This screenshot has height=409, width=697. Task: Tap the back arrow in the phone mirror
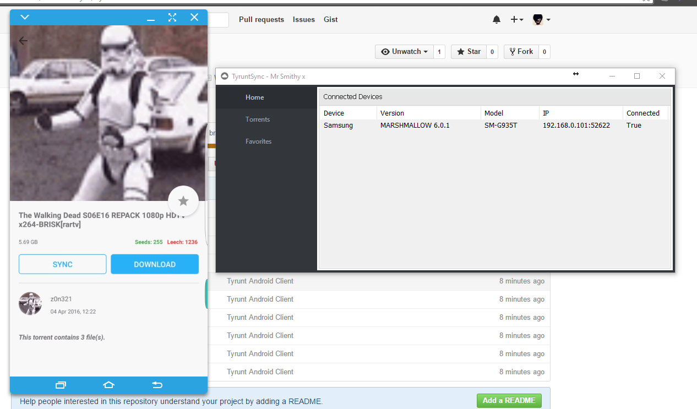click(23, 41)
